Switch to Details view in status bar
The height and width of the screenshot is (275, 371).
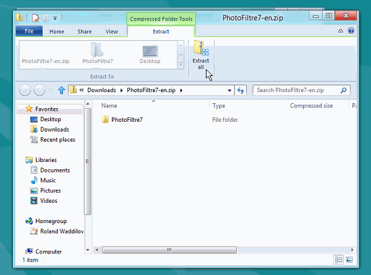pyautogui.click(x=339, y=260)
